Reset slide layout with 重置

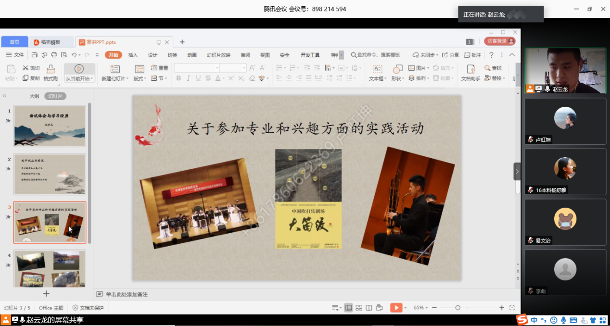[x=160, y=68]
